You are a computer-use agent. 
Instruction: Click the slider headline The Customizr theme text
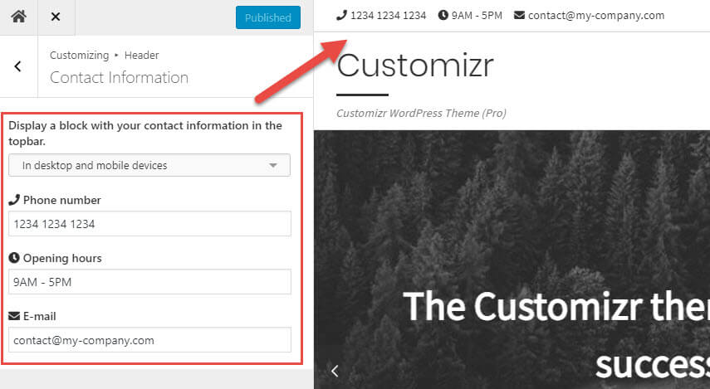[x=556, y=307]
